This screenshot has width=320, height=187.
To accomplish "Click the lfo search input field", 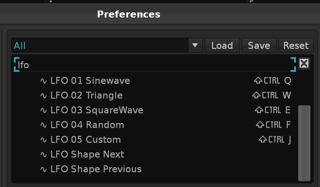I will tap(154, 64).
